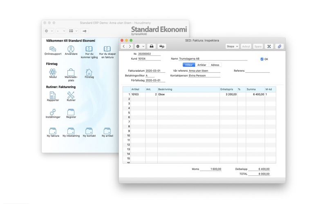The height and width of the screenshot is (204, 327).
Task: Open the view layout dropdown in Huvudmeny toolbar
Action: tap(73, 31)
